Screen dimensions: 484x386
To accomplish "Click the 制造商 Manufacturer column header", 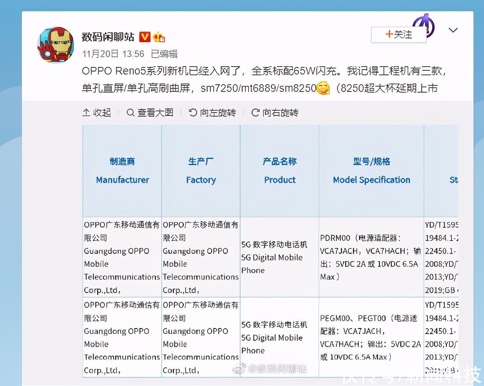I will point(122,171).
